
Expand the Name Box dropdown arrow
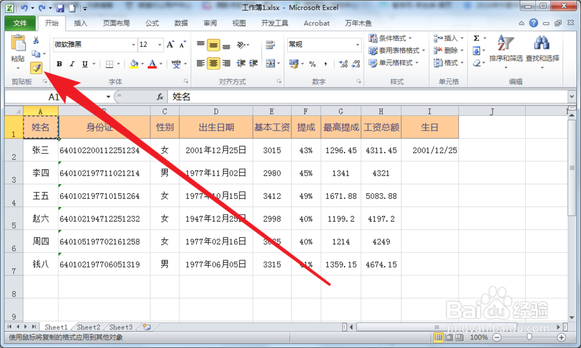(108, 97)
